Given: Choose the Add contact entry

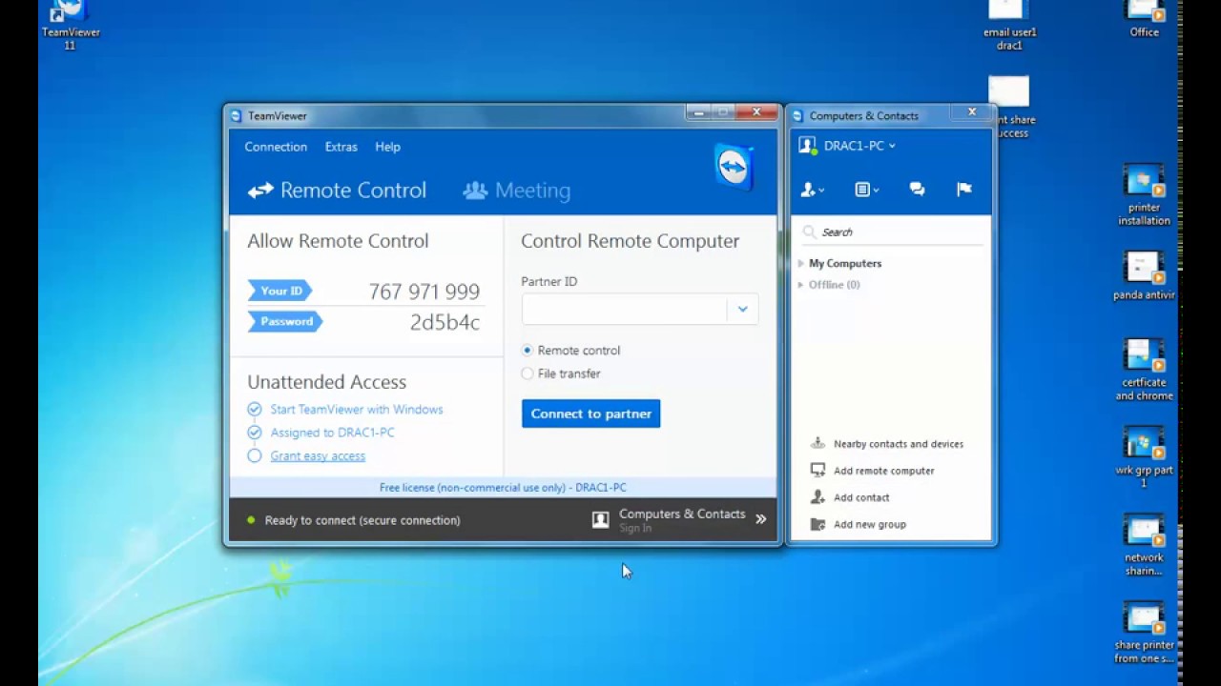Looking at the screenshot, I should pos(861,497).
